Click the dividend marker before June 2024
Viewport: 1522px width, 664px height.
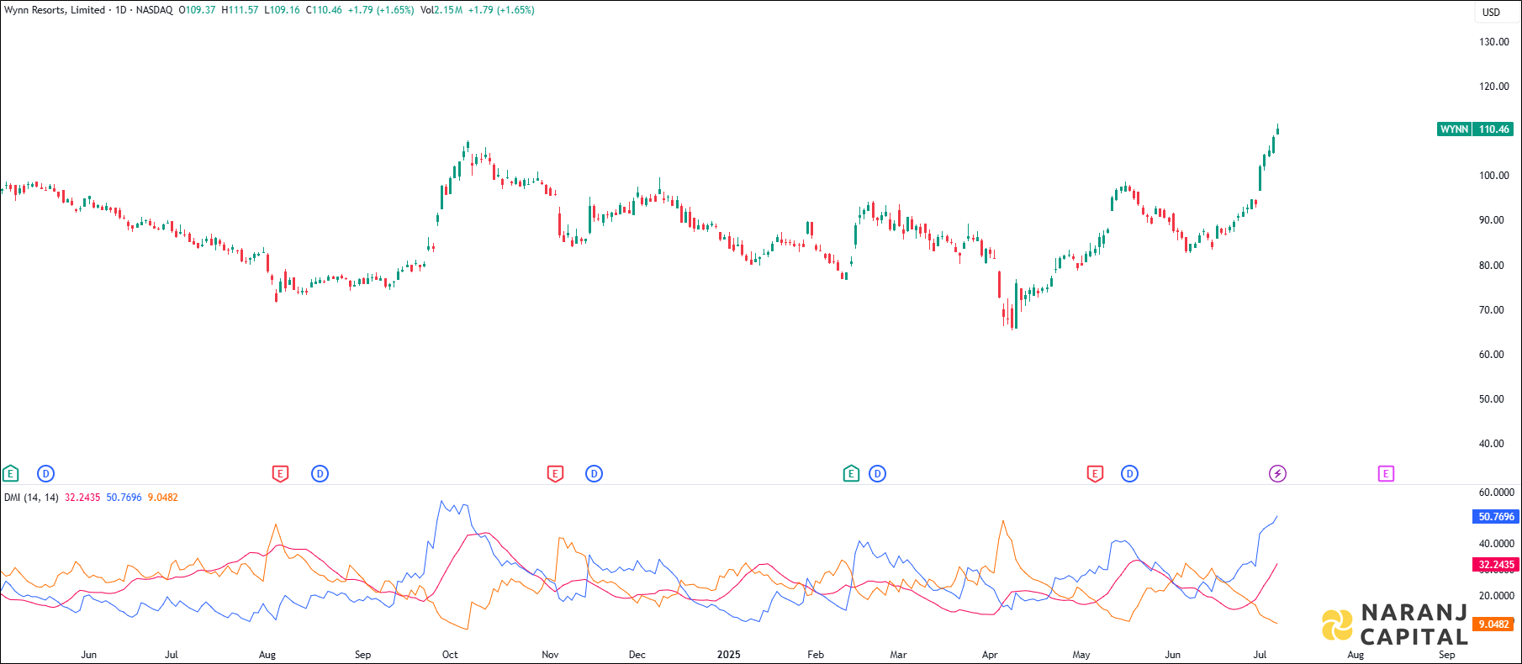click(x=45, y=474)
